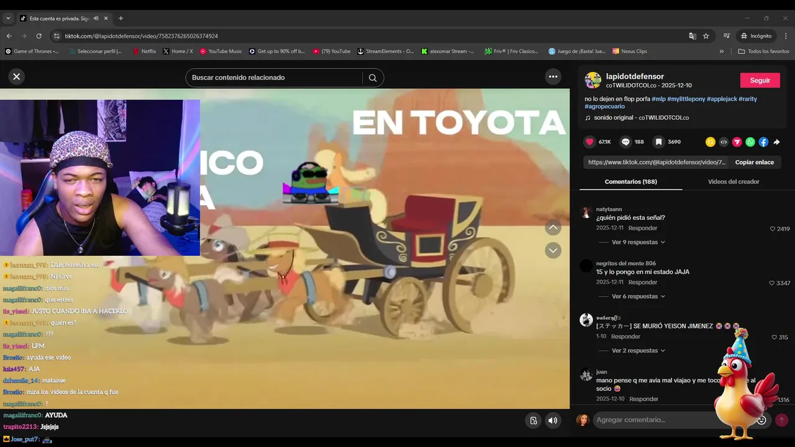Viewport: 795px width, 447px height.
Task: Open the #agropecuario hashtag
Action: click(604, 107)
